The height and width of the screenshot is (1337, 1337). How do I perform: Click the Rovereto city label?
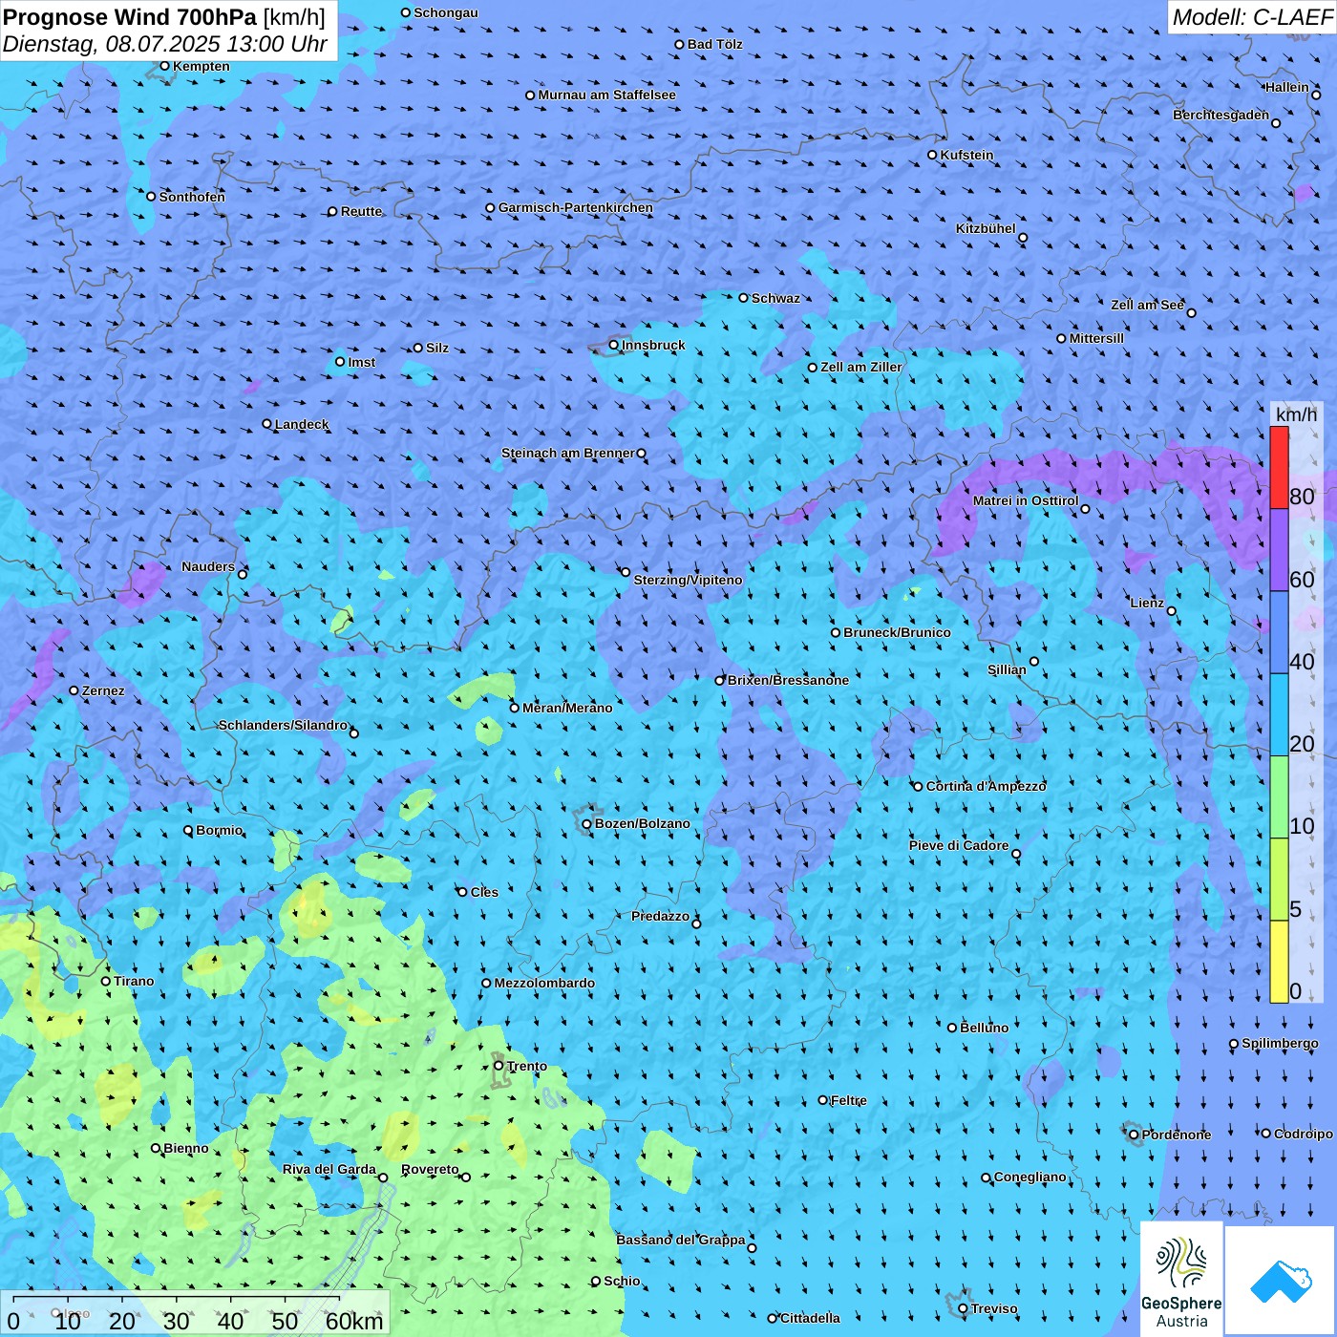[430, 1169]
